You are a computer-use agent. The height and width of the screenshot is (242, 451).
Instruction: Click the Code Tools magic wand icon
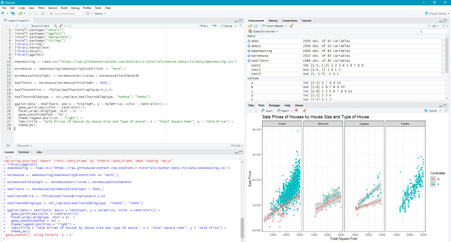pos(61,26)
